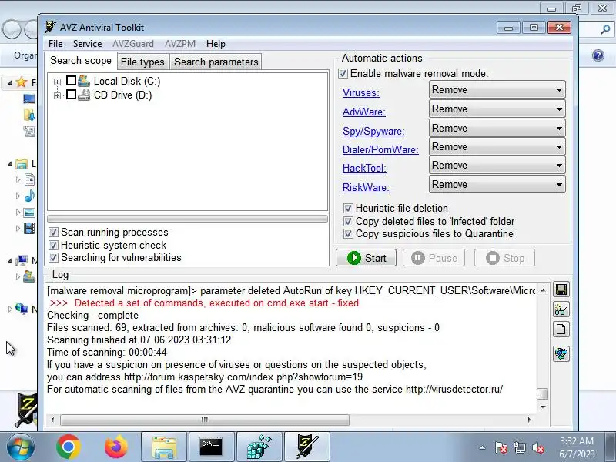Click the muted volume tray icon

point(537,447)
